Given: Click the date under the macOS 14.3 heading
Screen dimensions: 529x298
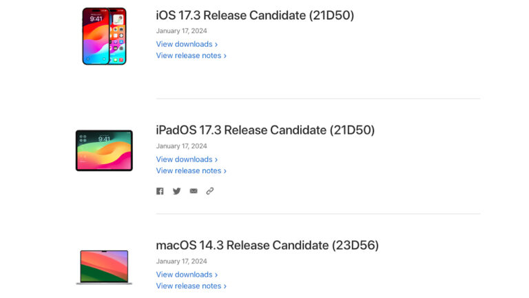Looking at the screenshot, I should 181,261.
